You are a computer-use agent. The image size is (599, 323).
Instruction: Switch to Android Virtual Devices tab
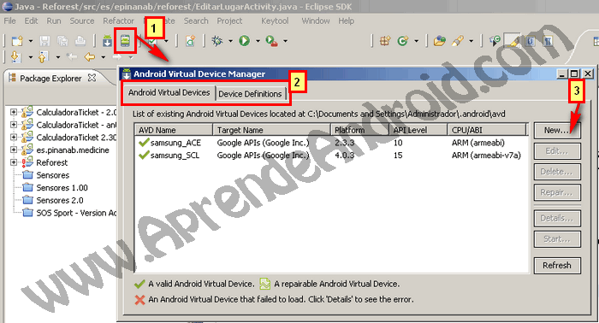tap(169, 92)
